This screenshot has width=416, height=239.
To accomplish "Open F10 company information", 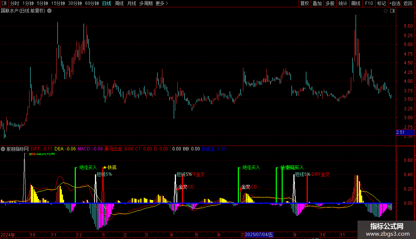I will click(x=369, y=3).
